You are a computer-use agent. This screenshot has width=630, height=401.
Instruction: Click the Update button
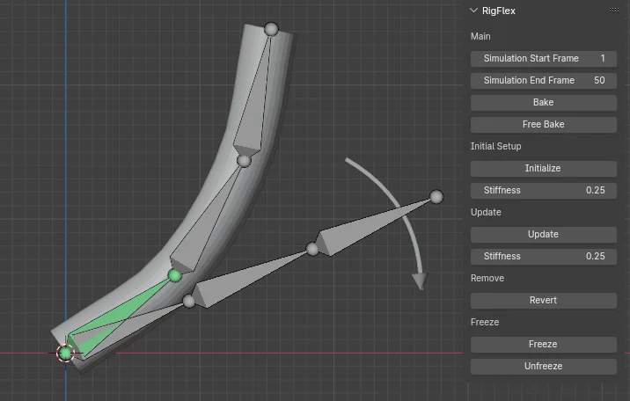pos(543,234)
